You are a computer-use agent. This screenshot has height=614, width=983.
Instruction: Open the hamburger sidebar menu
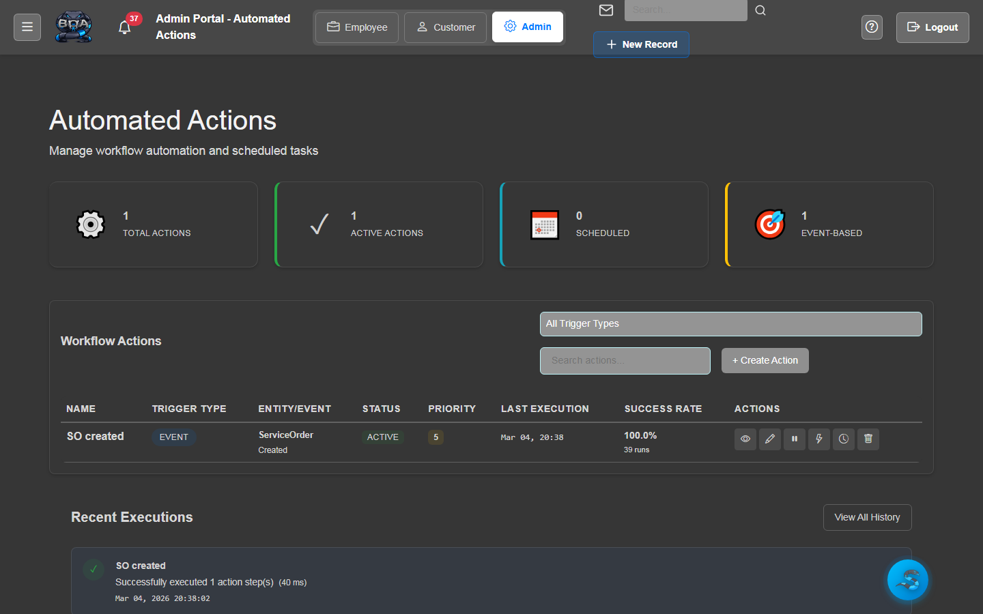click(x=27, y=27)
